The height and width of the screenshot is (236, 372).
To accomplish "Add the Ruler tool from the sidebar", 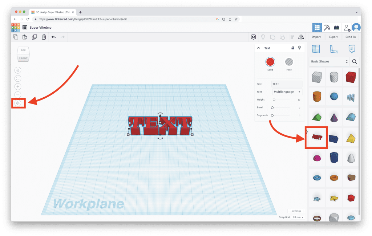I will point(333,49).
